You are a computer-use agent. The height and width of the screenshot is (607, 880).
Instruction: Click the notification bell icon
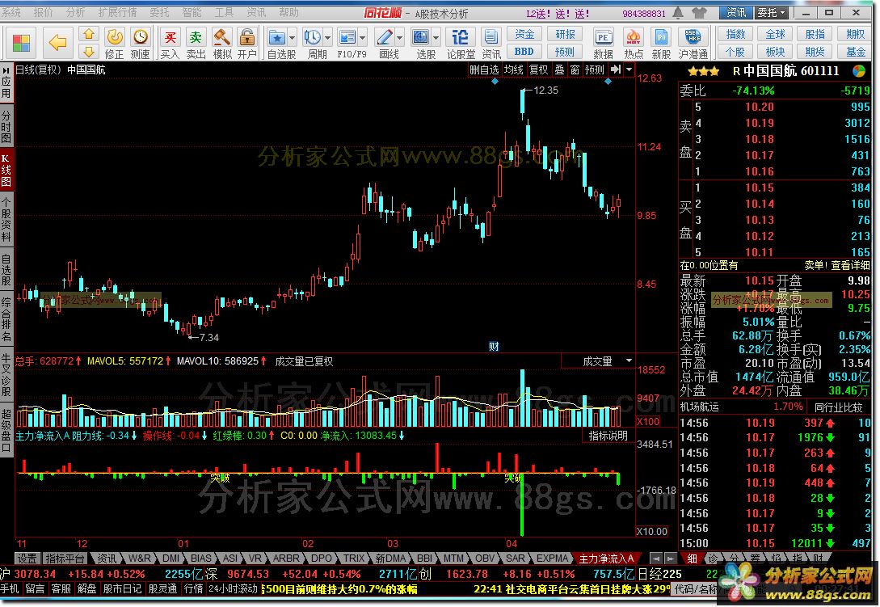click(678, 12)
